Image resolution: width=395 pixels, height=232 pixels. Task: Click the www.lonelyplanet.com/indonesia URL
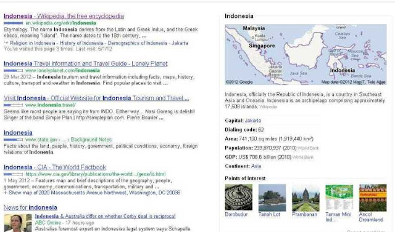[62, 71]
